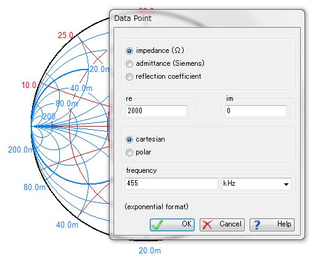Image resolution: width=310 pixels, height=259 pixels.
Task: Open the kHz frequency unit dropdown
Action: coord(256,184)
